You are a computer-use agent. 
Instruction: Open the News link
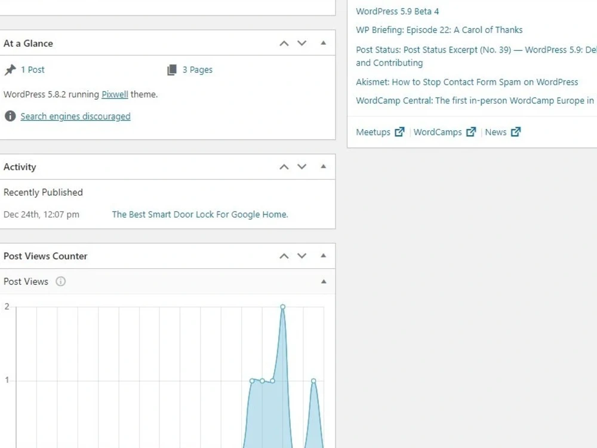(x=496, y=132)
